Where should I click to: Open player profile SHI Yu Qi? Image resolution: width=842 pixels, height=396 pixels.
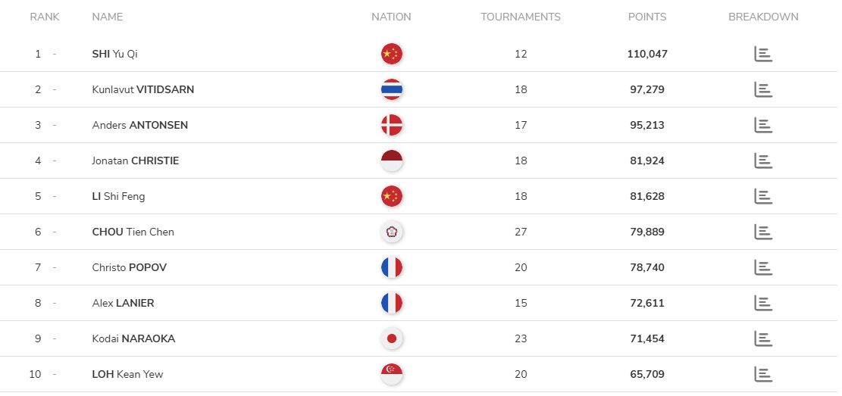click(114, 54)
